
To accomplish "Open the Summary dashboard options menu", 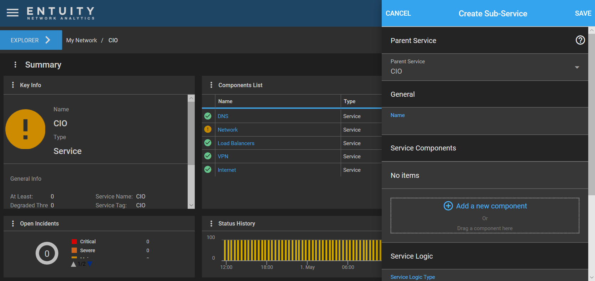I will (x=15, y=64).
